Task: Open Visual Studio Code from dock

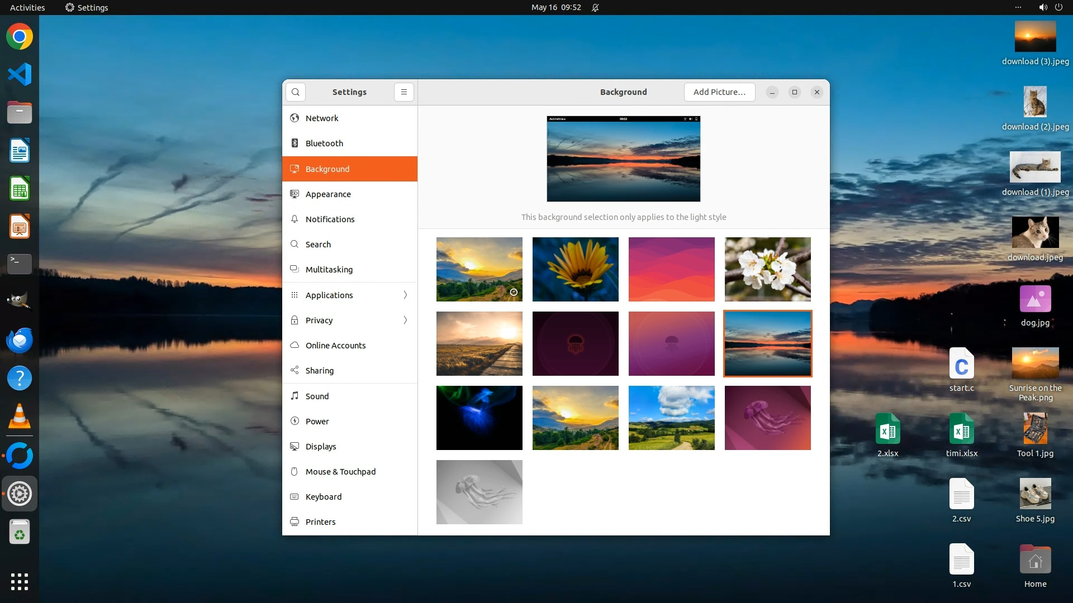Action: tap(20, 74)
